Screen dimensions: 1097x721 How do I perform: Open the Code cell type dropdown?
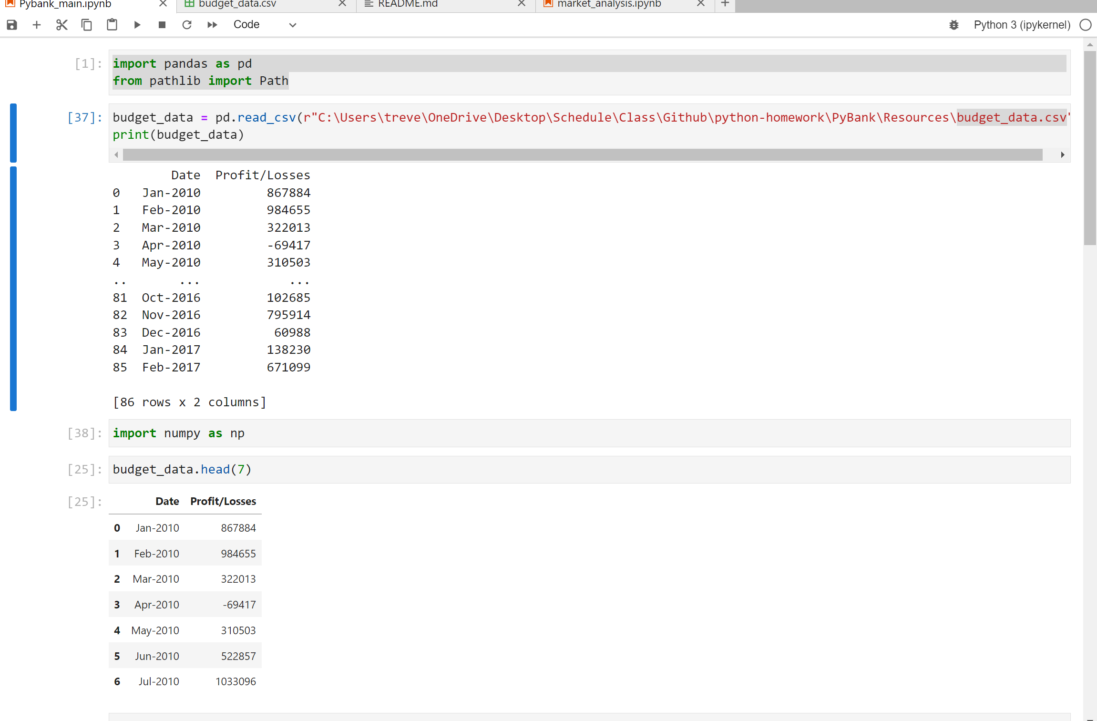[265, 25]
